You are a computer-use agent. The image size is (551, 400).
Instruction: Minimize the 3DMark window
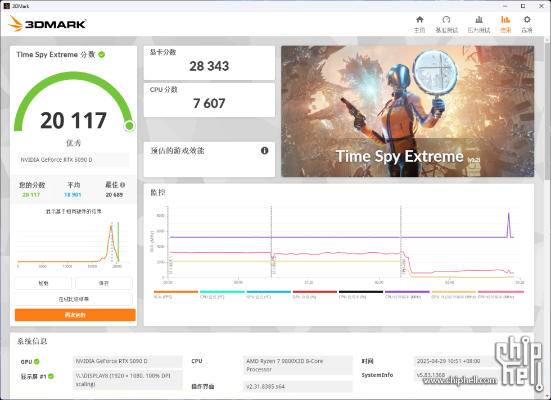coord(505,6)
